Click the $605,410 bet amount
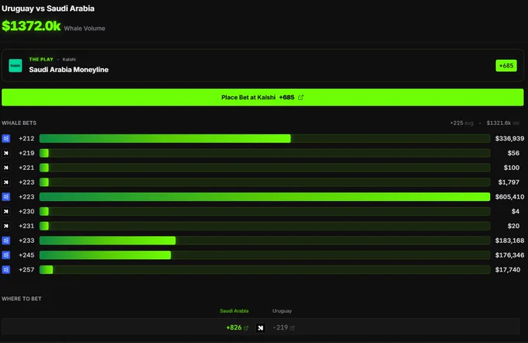Image resolution: width=528 pixels, height=343 pixels. (509, 196)
